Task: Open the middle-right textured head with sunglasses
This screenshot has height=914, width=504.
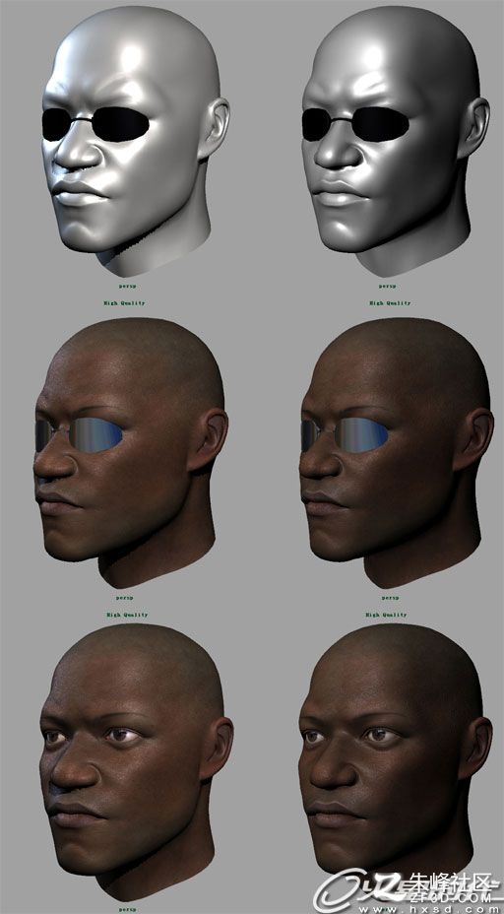Action: [397, 453]
